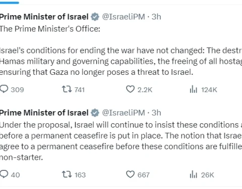Open @IsraeliPM handle on the second tweet
Image resolution: width=242 pixels, height=189 pixels.
pyautogui.click(x=124, y=113)
